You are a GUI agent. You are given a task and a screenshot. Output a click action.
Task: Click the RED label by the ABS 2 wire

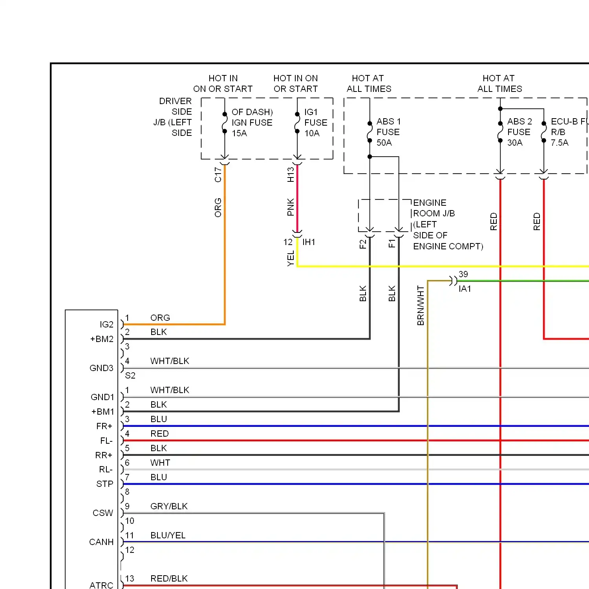(494, 222)
